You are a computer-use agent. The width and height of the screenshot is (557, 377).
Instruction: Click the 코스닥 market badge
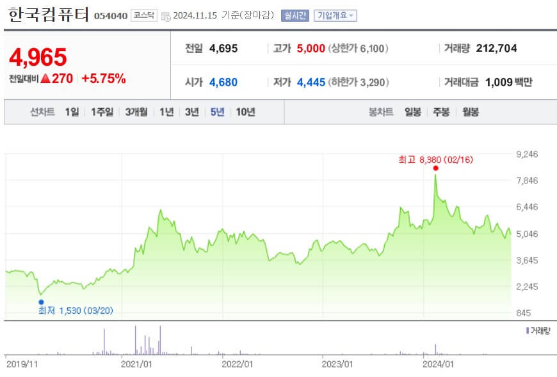pyautogui.click(x=144, y=15)
